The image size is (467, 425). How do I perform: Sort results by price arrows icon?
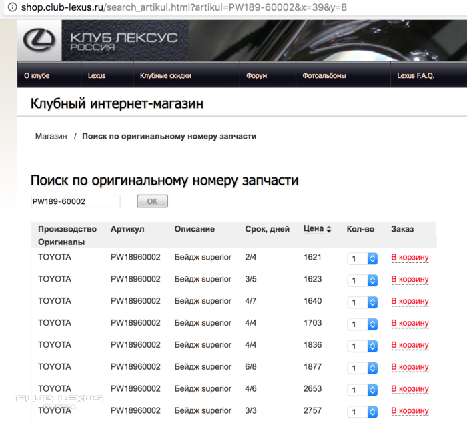pyautogui.click(x=328, y=230)
